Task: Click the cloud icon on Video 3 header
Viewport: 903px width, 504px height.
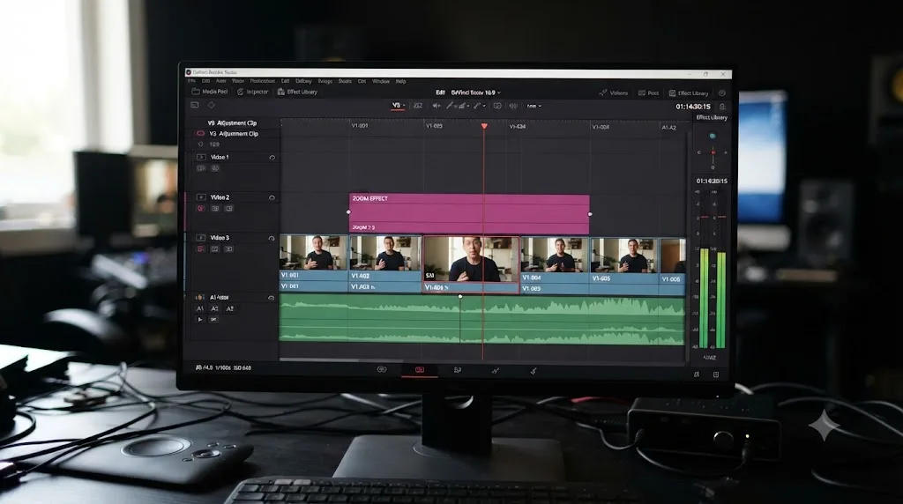Action: pyautogui.click(x=272, y=238)
